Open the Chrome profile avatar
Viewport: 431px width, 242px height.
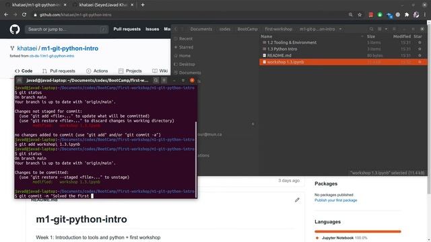pos(416,15)
